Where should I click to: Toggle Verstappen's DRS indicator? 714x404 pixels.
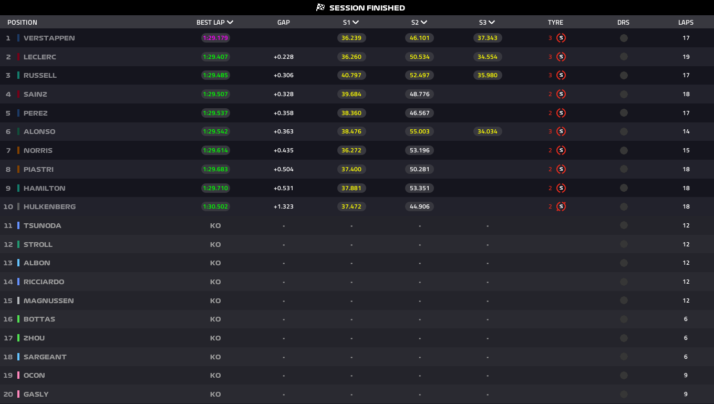pyautogui.click(x=624, y=38)
